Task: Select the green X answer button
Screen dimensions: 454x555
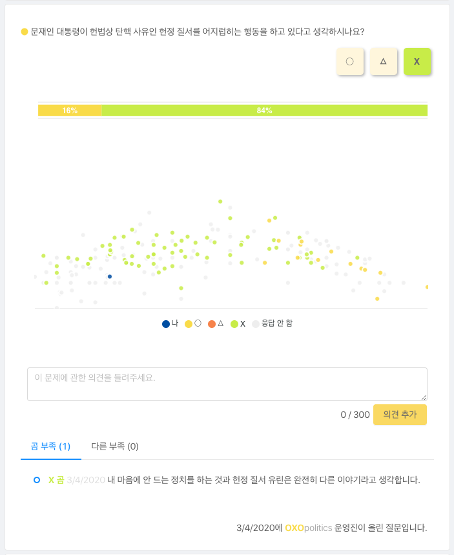Action: point(417,61)
